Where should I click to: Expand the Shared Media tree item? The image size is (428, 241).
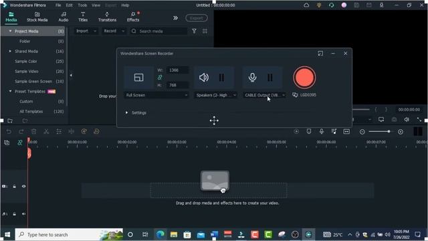pos(11,51)
